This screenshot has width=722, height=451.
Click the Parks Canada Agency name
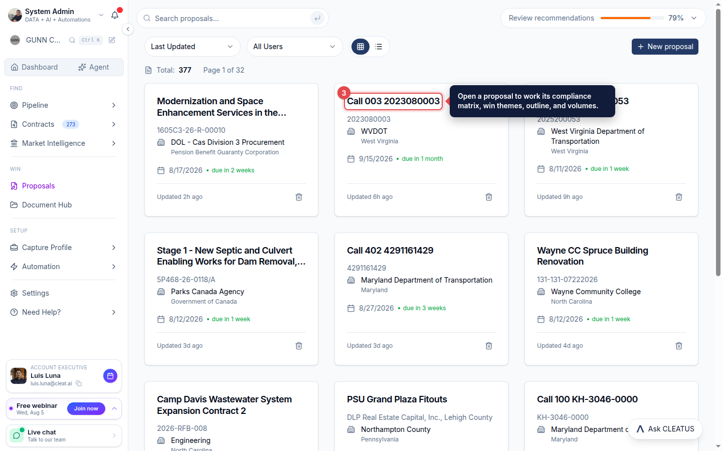coord(208,292)
